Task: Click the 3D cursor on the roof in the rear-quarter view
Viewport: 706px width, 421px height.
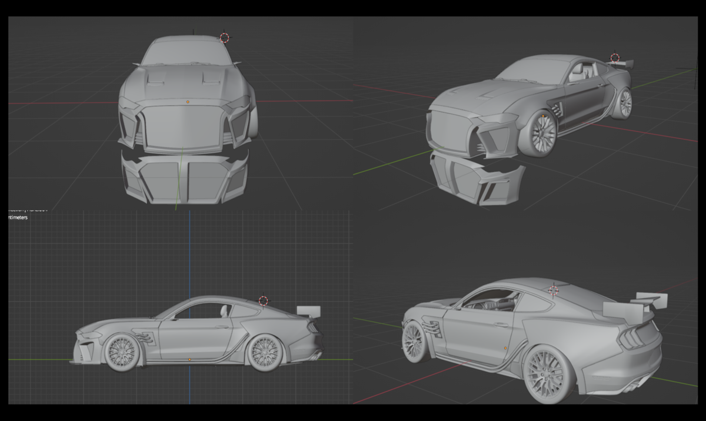Action: pos(553,289)
